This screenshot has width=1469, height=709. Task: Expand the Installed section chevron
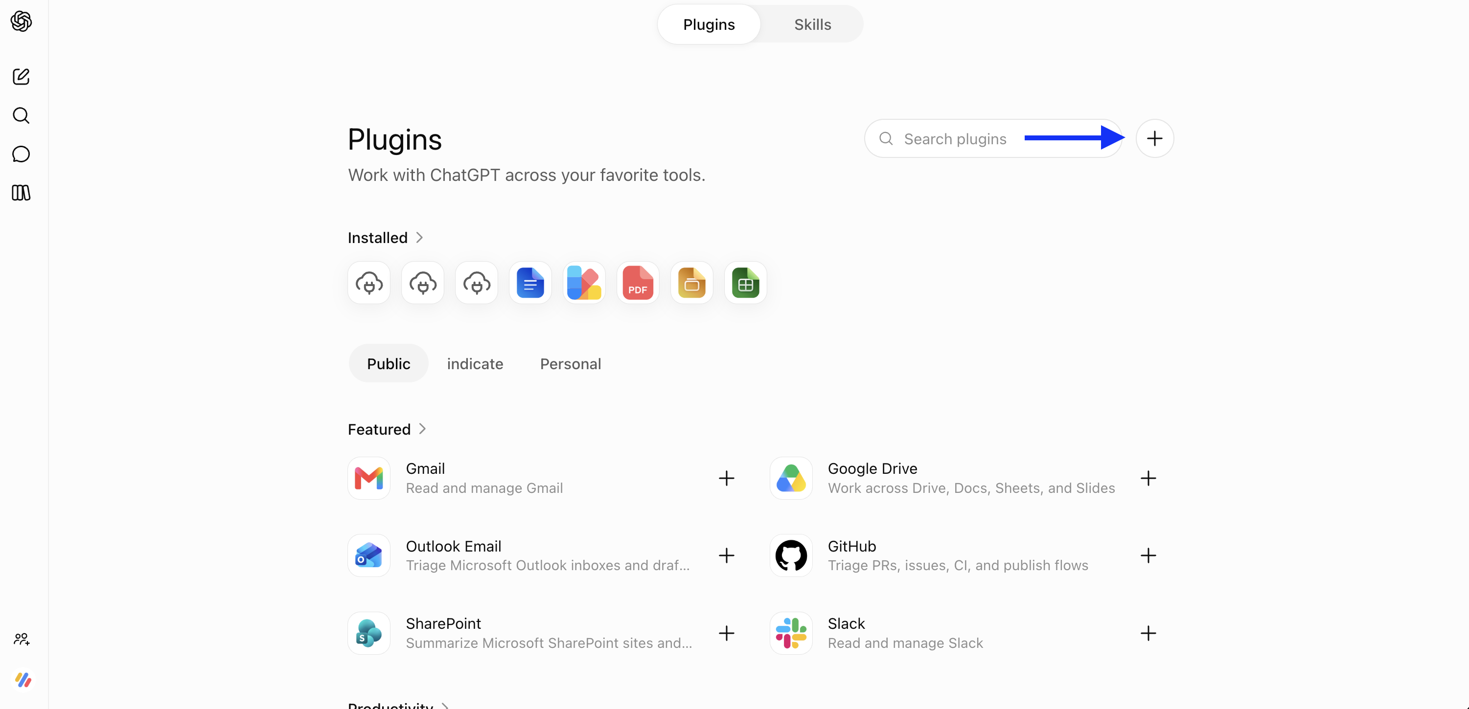coord(419,238)
